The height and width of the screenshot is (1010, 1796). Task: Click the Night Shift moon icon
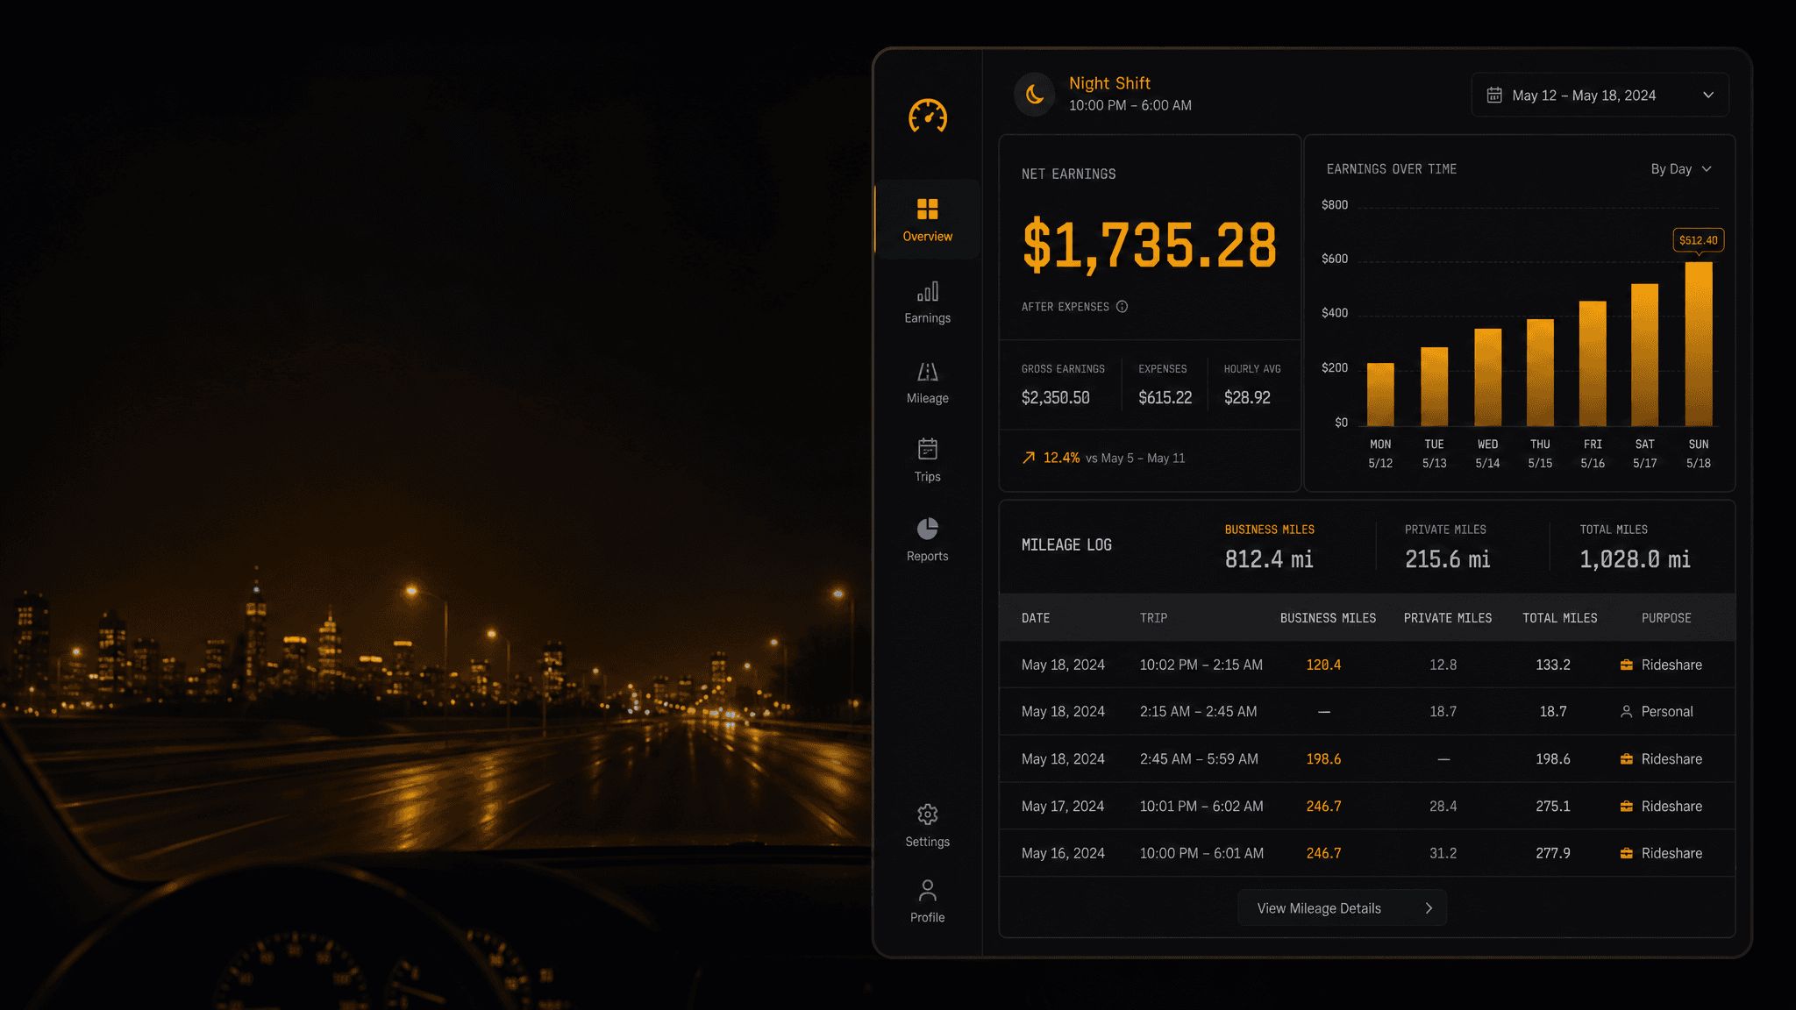click(x=1035, y=94)
